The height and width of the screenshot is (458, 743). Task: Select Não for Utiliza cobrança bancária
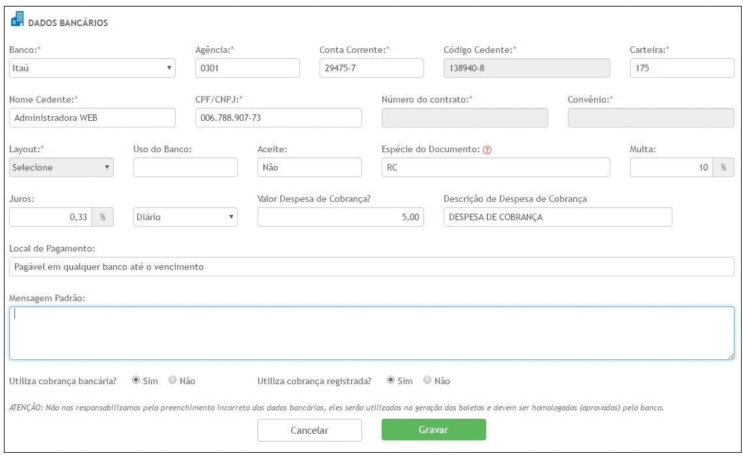pos(173,380)
